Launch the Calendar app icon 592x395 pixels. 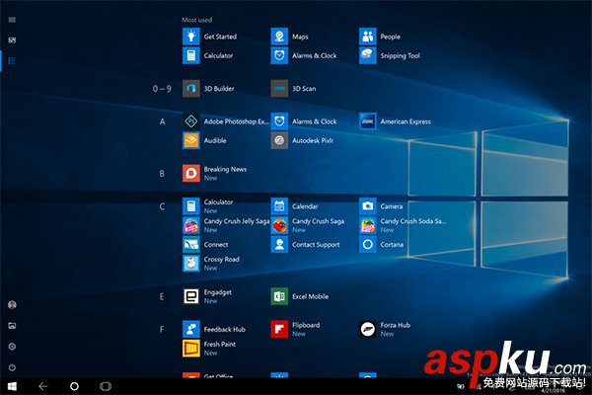pos(279,206)
